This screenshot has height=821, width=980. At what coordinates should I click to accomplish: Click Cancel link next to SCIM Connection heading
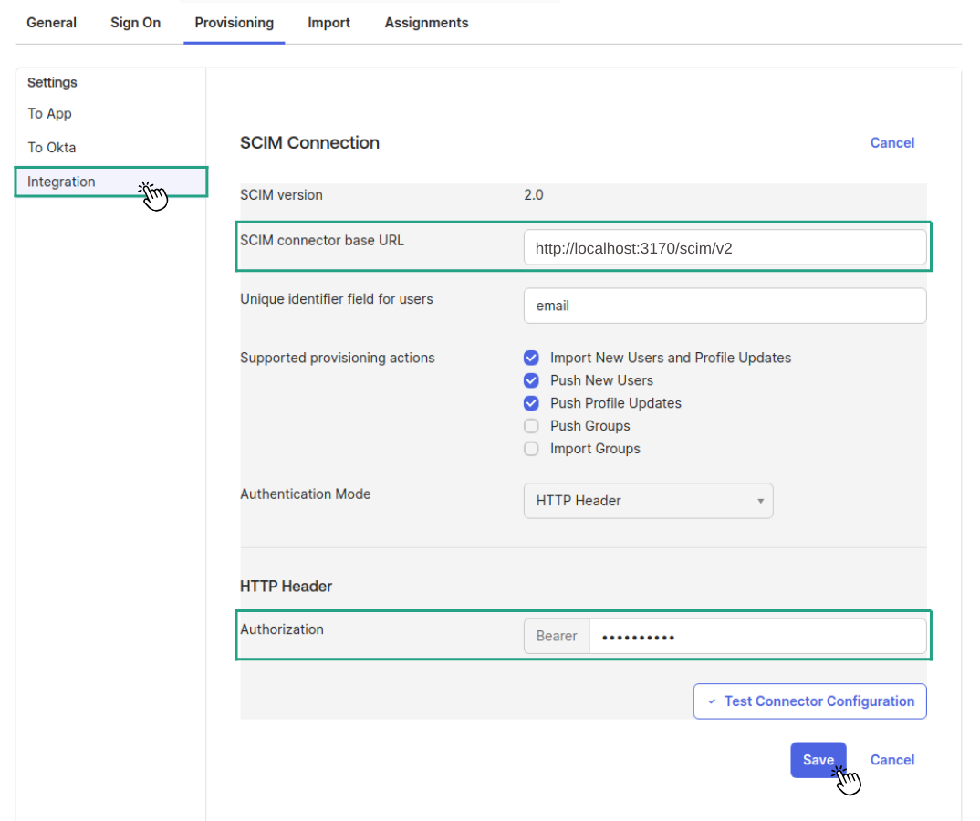(x=891, y=143)
